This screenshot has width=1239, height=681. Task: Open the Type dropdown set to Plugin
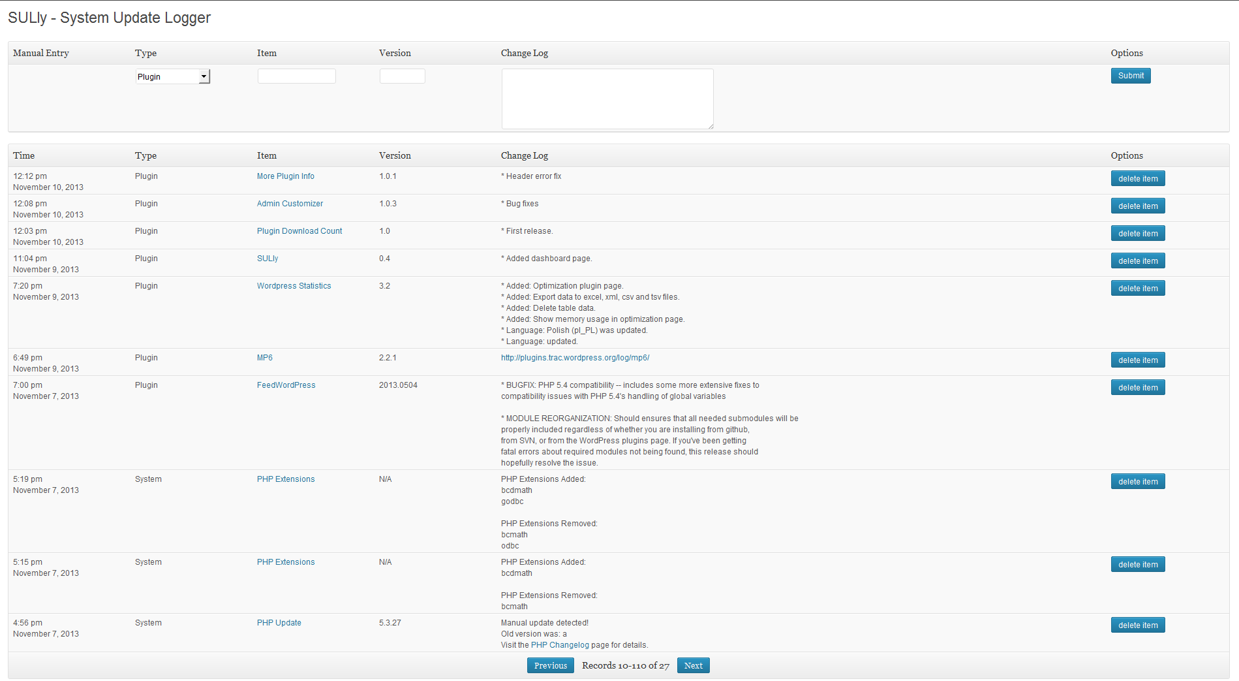[173, 76]
